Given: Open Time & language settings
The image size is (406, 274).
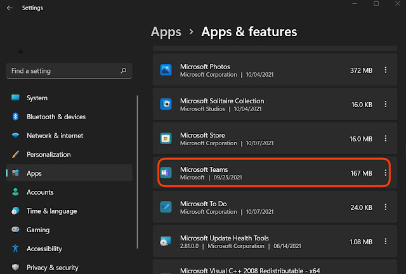Looking at the screenshot, I should click(x=69, y=211).
